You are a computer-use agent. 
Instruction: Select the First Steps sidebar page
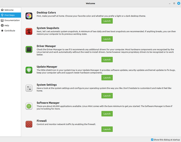pyautogui.click(x=11, y=15)
